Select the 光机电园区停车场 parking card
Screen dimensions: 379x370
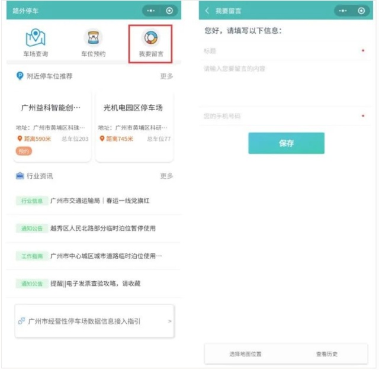click(134, 126)
